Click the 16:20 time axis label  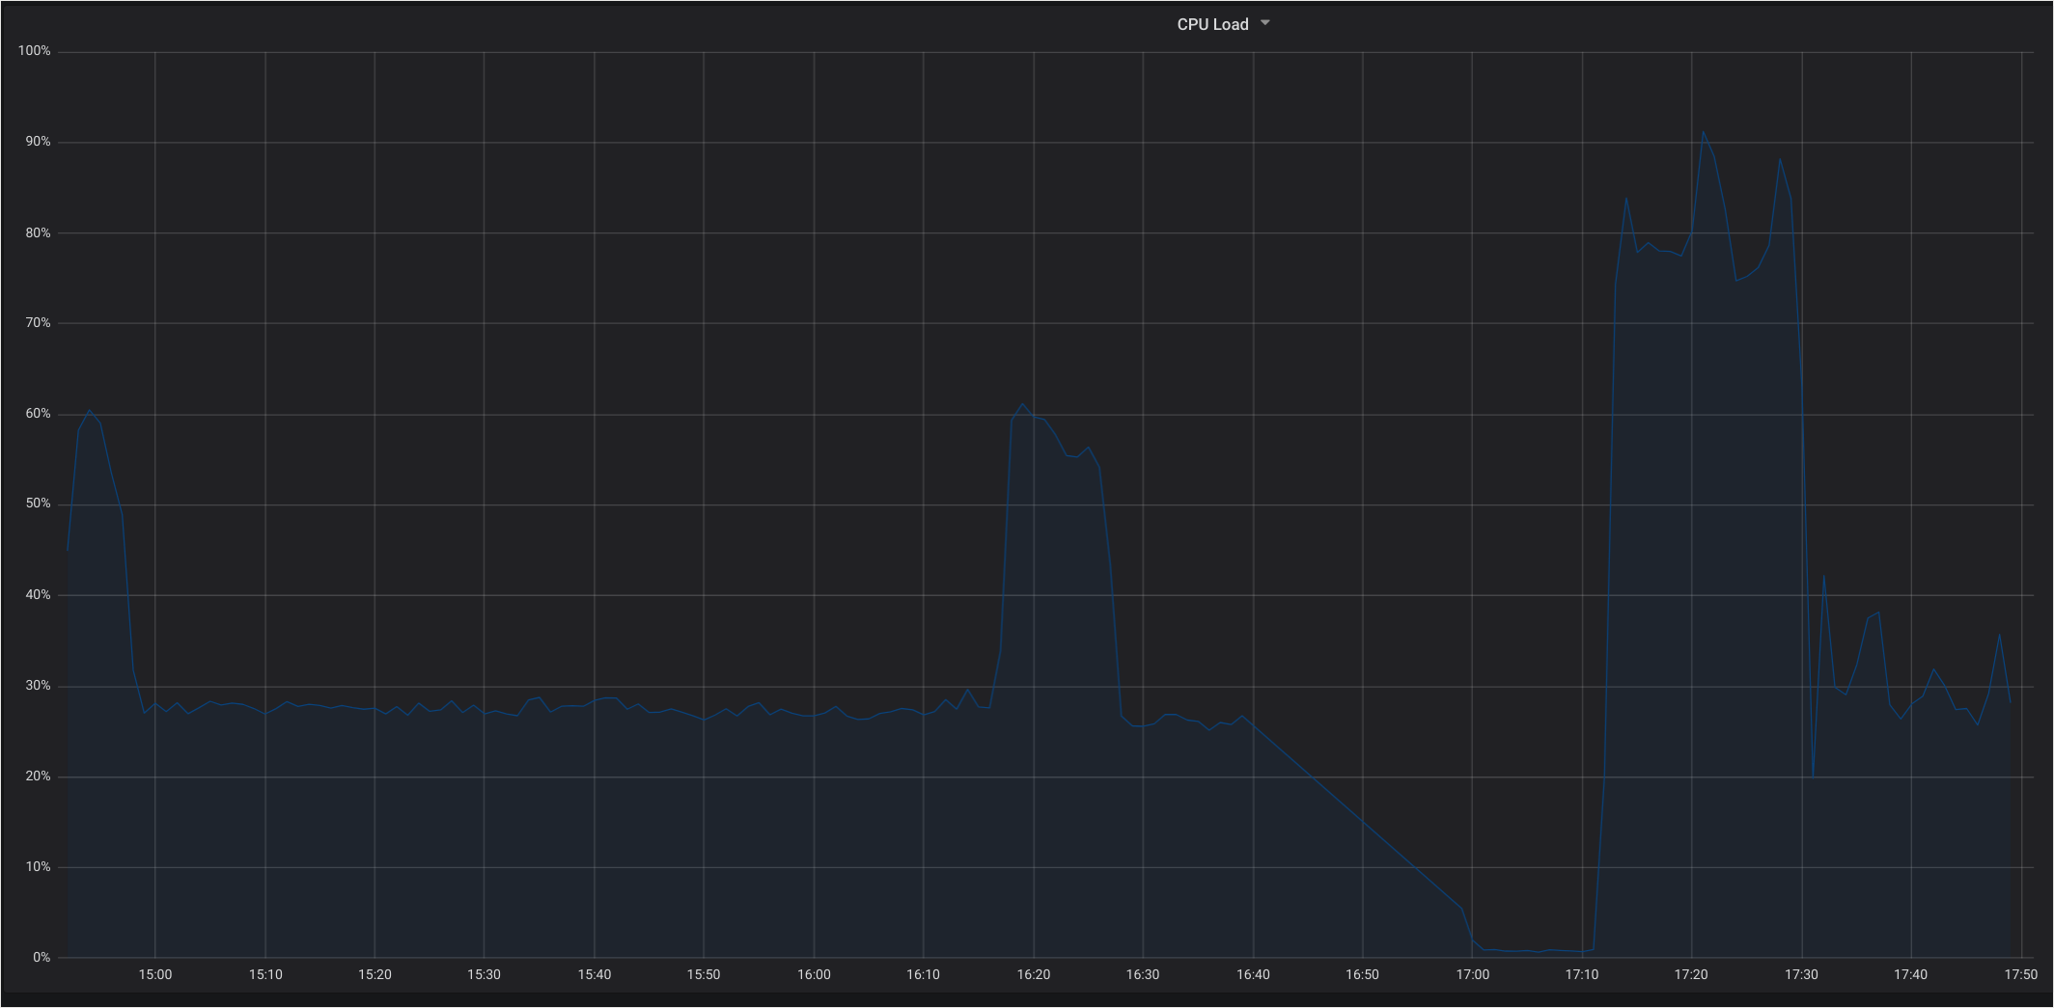click(1033, 974)
